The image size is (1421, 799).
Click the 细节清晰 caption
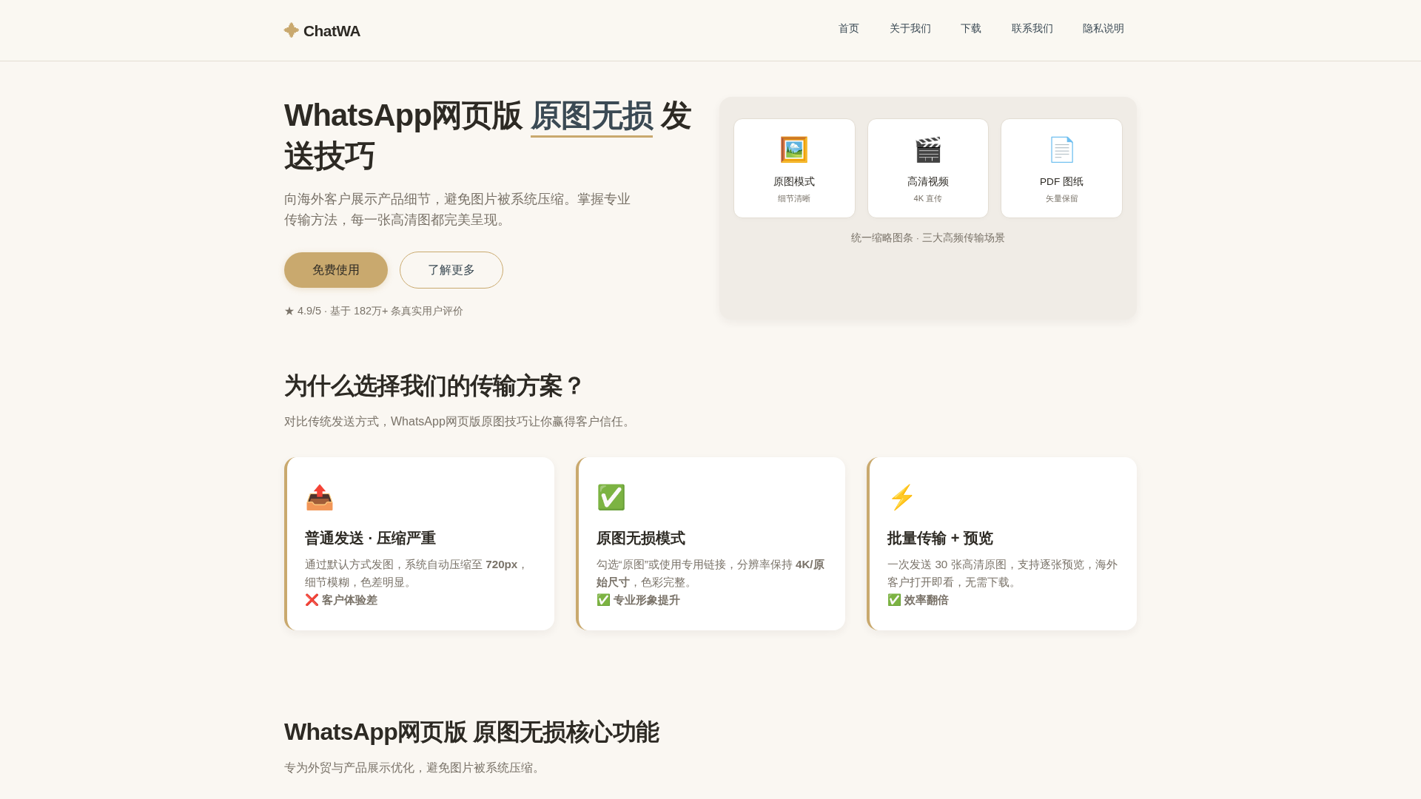(794, 199)
